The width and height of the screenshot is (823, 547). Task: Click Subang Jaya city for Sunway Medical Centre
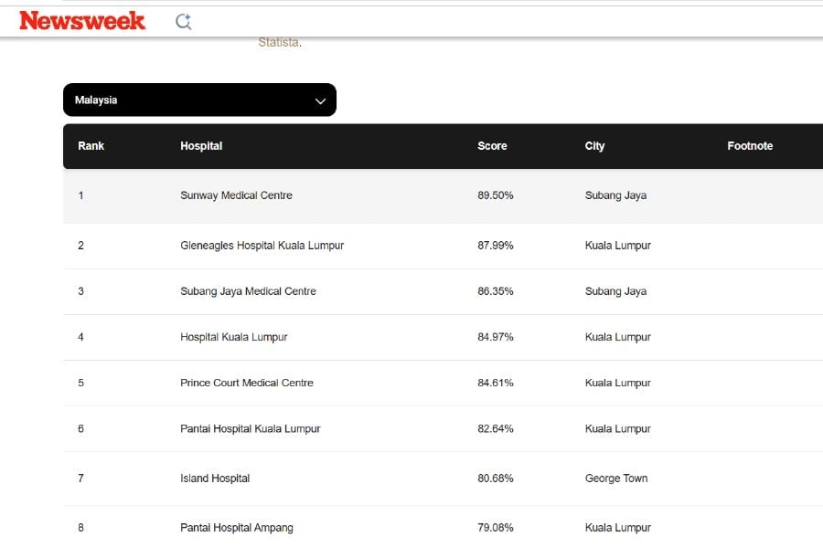(x=615, y=195)
